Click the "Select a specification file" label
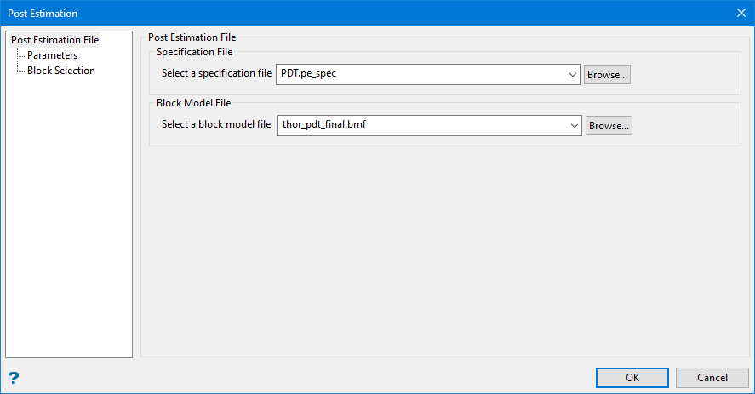 217,74
